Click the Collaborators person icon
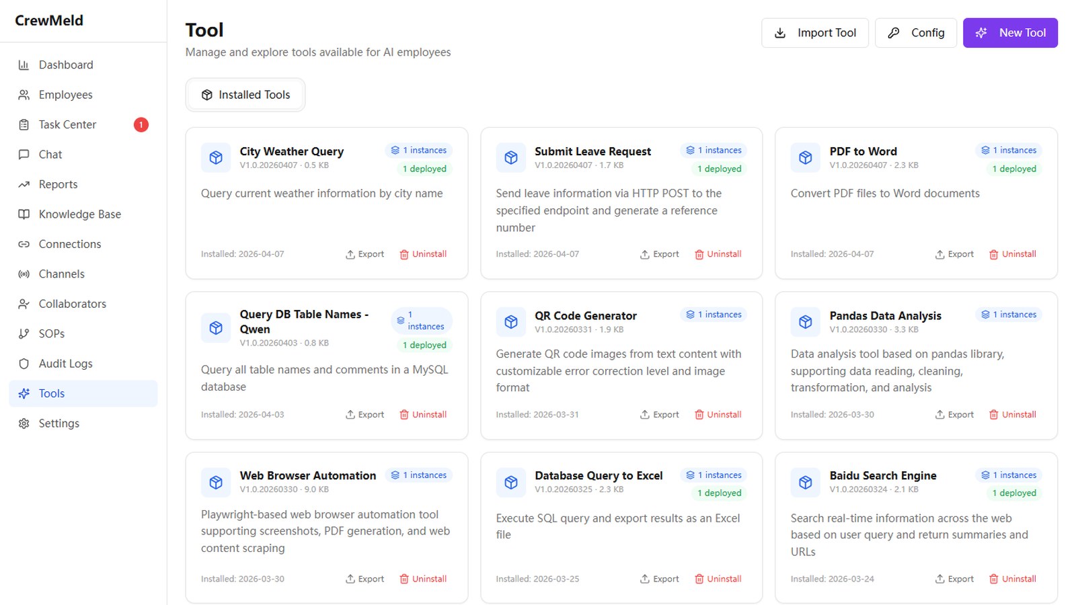 pos(24,304)
